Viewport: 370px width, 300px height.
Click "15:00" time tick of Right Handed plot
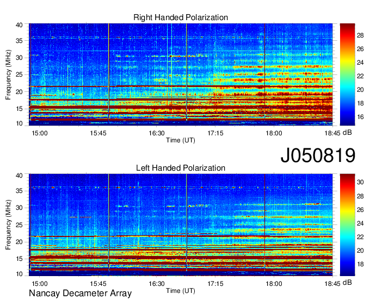click(39, 133)
